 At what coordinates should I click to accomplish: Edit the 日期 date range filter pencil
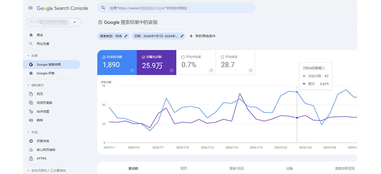[x=182, y=36]
